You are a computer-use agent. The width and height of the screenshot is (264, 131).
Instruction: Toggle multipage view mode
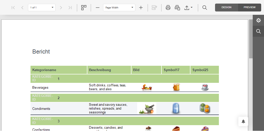click(x=84, y=8)
